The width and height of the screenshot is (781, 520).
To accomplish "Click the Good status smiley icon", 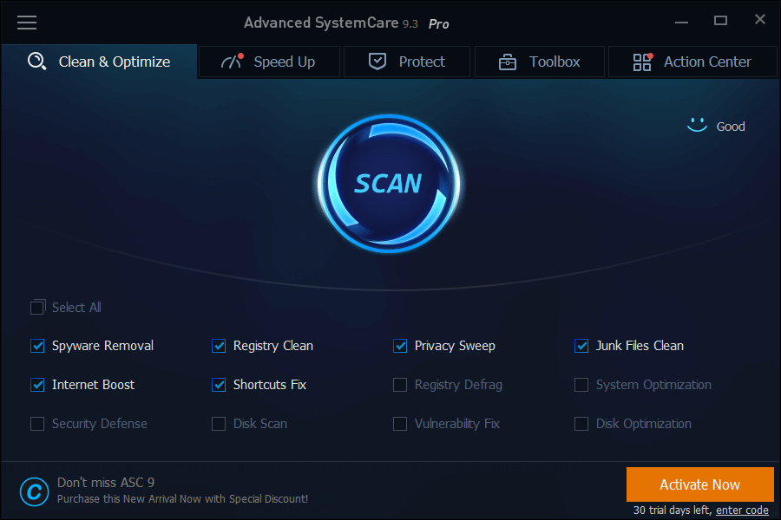I will pos(697,125).
